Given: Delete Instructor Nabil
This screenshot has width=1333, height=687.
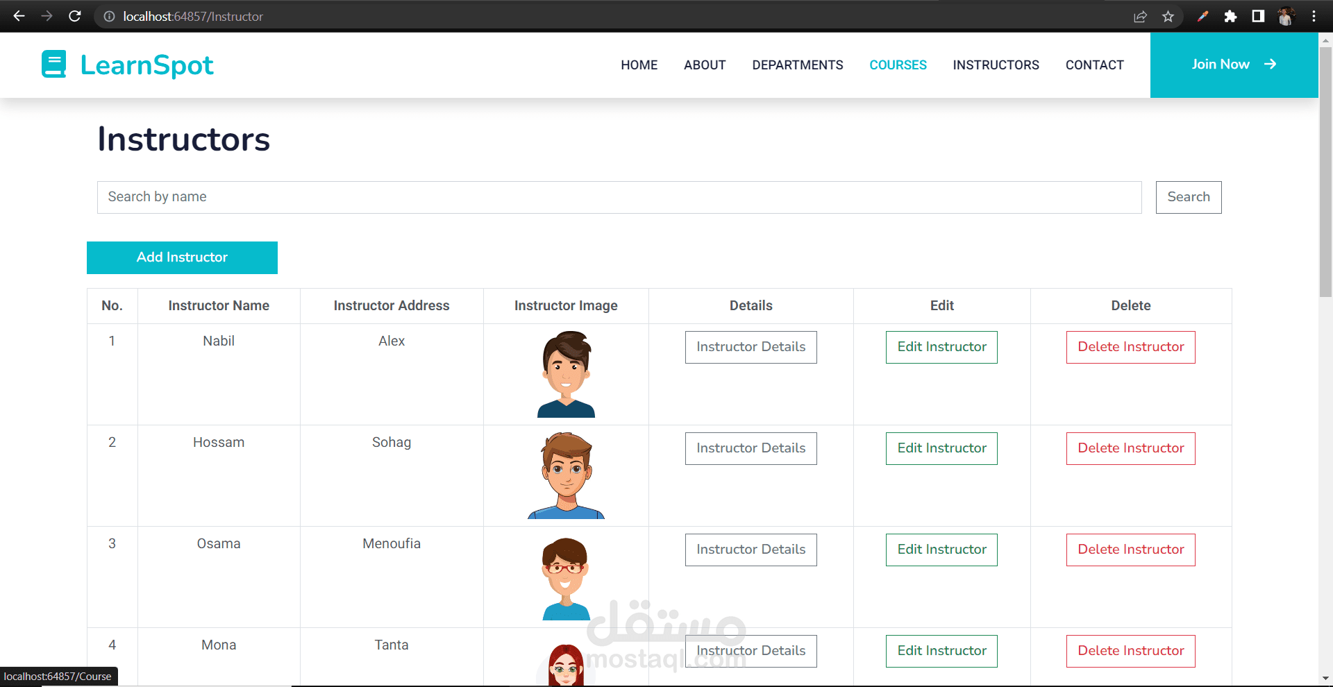Looking at the screenshot, I should coord(1131,347).
